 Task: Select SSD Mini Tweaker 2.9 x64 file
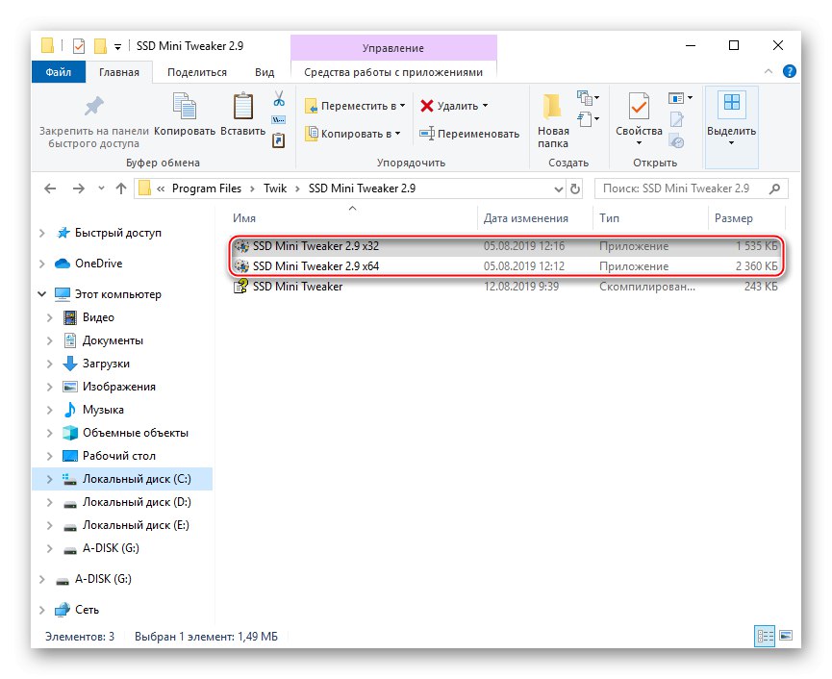pyautogui.click(x=506, y=266)
